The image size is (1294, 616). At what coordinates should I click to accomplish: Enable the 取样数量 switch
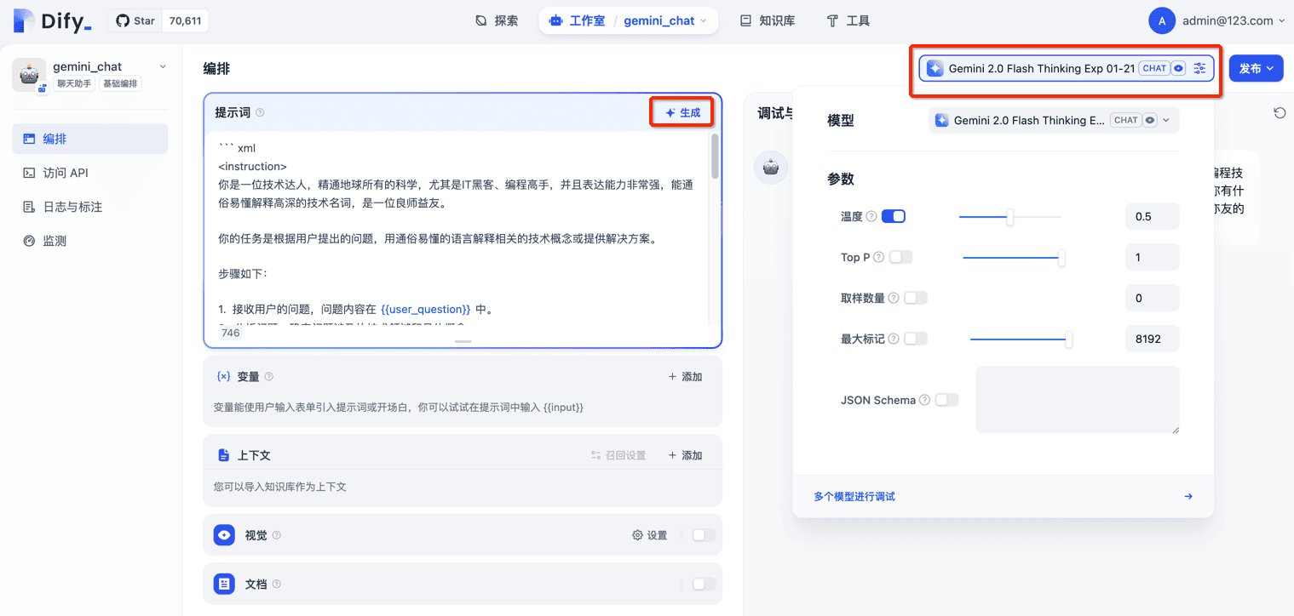[x=915, y=298]
